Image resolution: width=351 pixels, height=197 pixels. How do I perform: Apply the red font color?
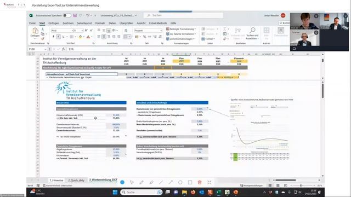coord(88,37)
